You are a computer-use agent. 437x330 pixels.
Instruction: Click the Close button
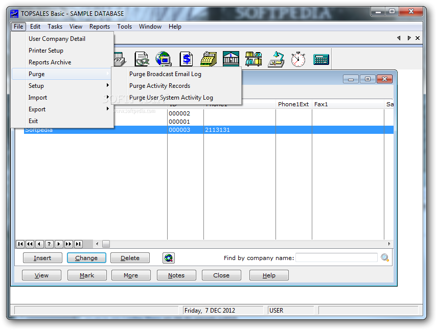click(221, 275)
